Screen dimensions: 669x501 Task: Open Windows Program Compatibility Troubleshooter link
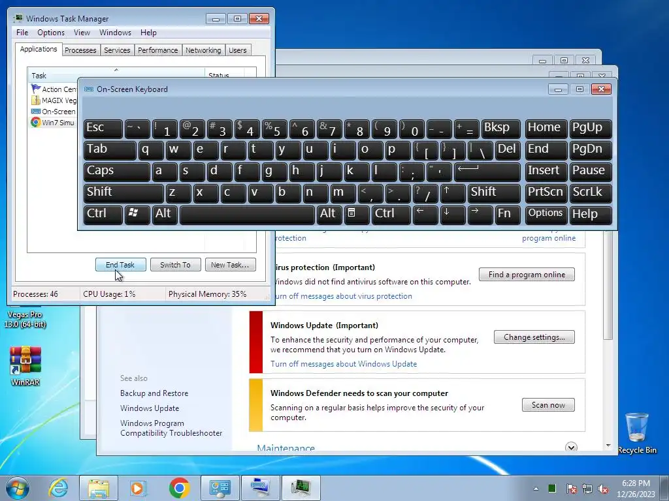(x=171, y=428)
